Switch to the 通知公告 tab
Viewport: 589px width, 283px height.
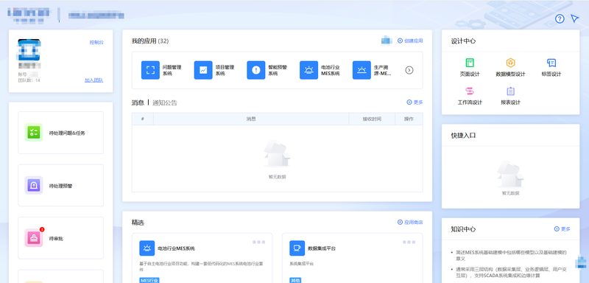point(165,102)
